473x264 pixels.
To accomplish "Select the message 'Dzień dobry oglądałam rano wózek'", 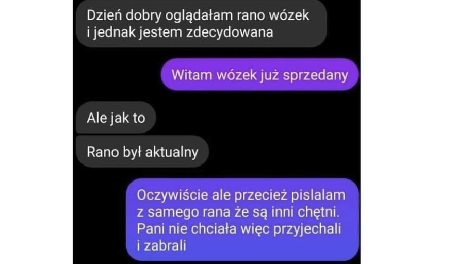I will pos(201,24).
